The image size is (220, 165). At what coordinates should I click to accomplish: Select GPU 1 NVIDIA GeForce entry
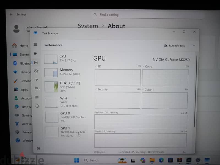(x=67, y=132)
